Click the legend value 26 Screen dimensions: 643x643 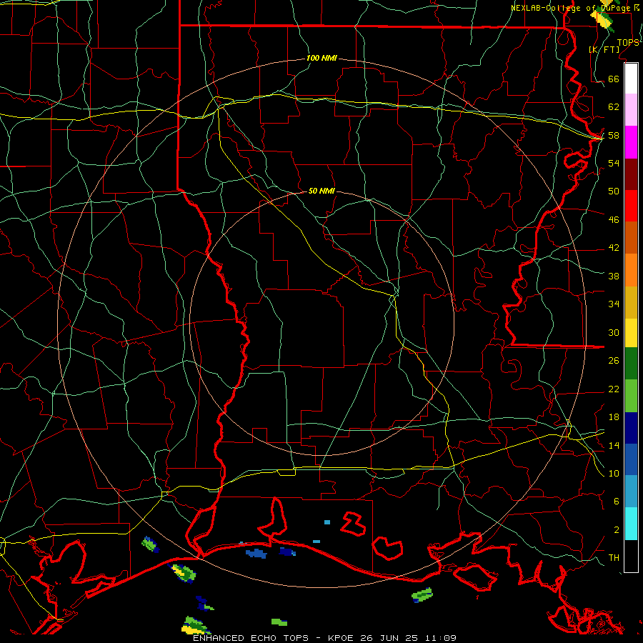tap(614, 361)
